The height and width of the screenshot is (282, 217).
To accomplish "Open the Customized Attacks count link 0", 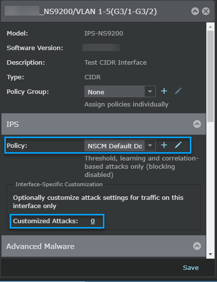I will pos(93,221).
